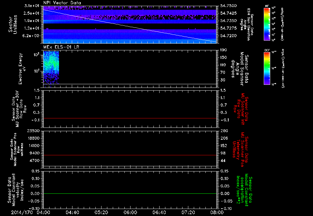The height and width of the screenshot is (216, 313).
Task: Click the "54.7275" sun elevation tick value
Action: coord(229,28)
